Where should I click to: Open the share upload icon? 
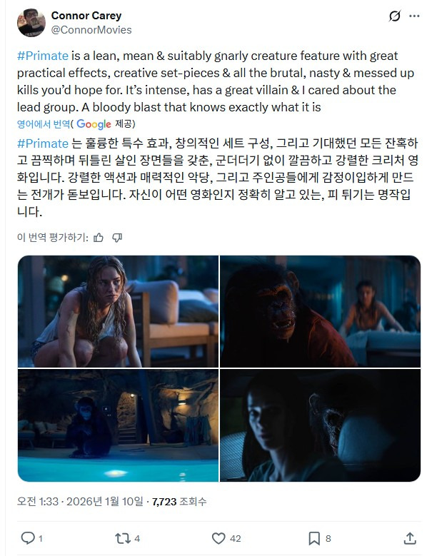pos(410,538)
